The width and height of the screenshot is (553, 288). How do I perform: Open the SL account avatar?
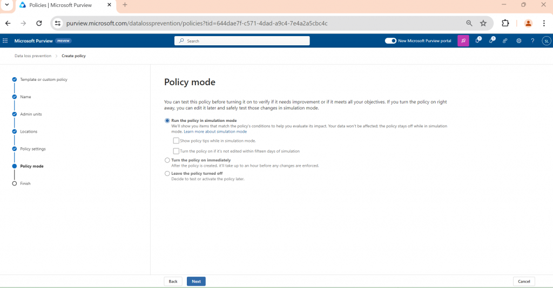[546, 40]
